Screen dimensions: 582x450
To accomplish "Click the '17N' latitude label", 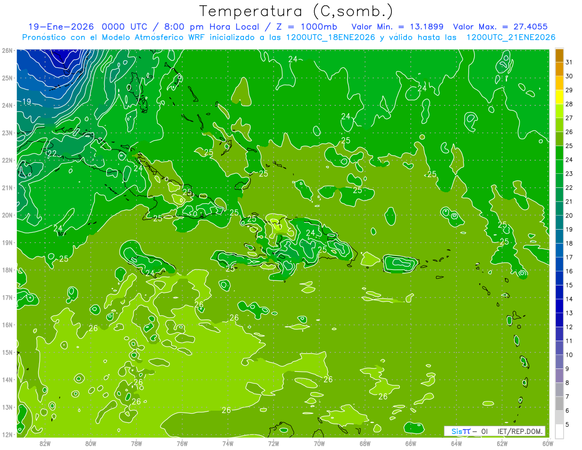I will pyautogui.click(x=7, y=298).
